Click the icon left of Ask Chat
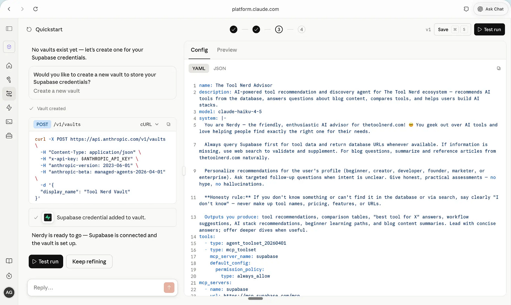 [x=466, y=9]
